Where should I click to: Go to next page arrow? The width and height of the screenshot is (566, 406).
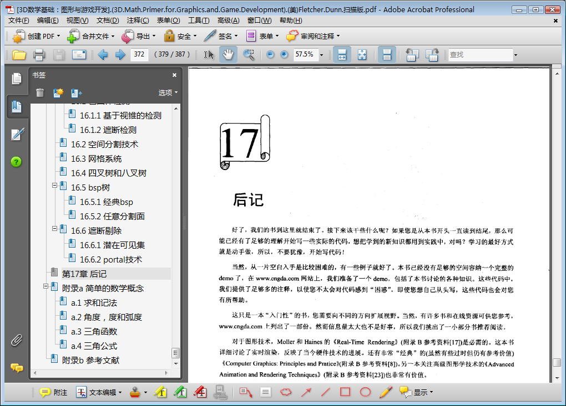[120, 54]
